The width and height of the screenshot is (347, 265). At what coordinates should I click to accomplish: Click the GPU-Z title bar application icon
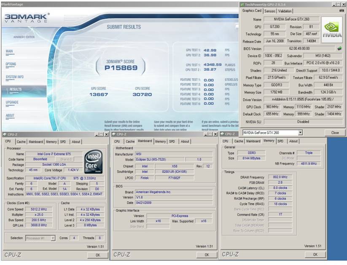coord(242,5)
